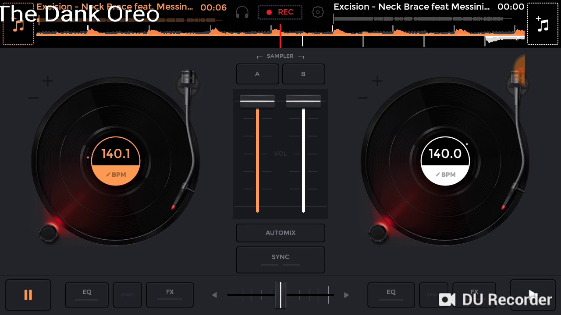
Task: Click the left deck RESET button
Action: [x=127, y=295]
